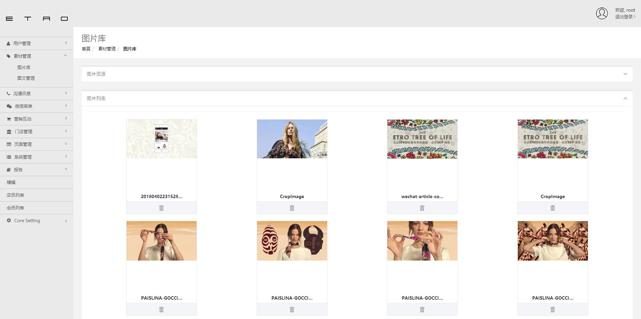Delete the blonde model CropImage
Image resolution: width=641 pixels, height=319 pixels.
click(292, 208)
